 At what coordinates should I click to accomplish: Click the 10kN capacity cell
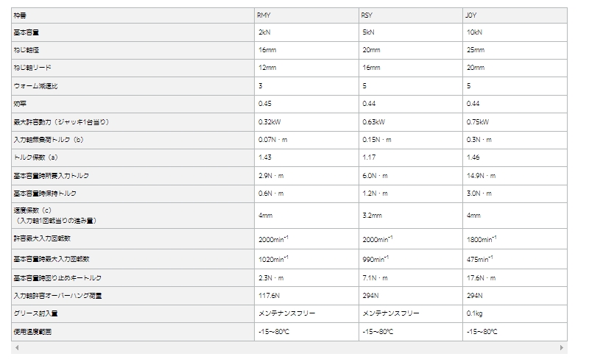tap(474, 32)
